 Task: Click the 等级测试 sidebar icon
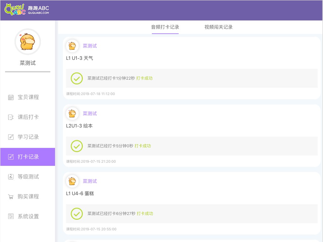click(11, 177)
